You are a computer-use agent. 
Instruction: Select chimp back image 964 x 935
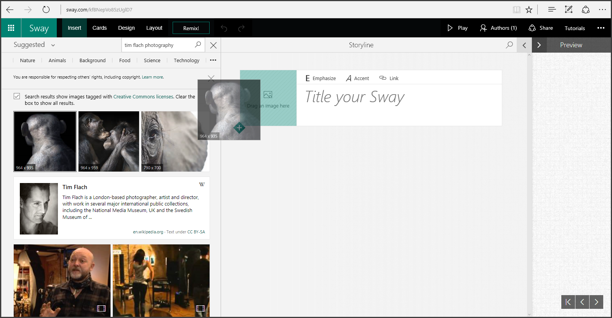(45, 141)
